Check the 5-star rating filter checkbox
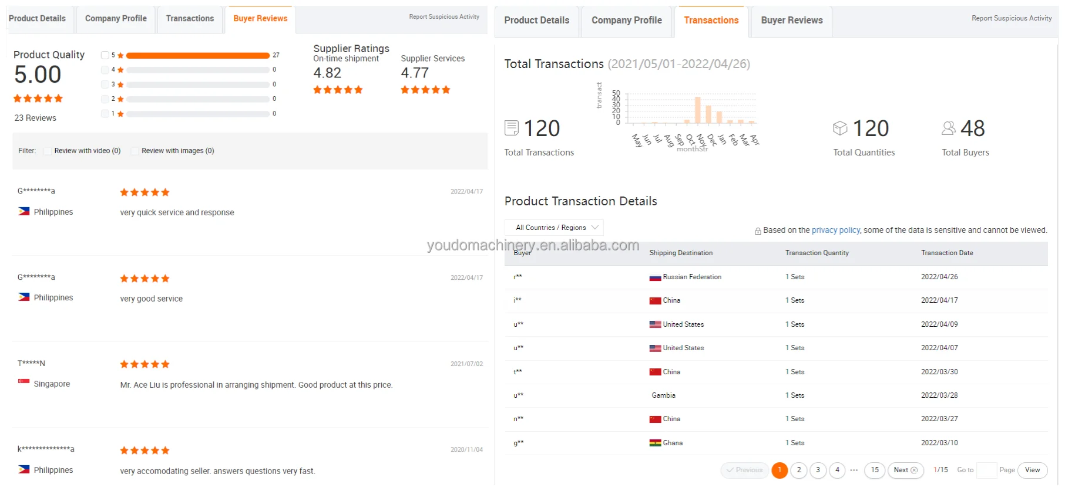The height and width of the screenshot is (491, 1065). click(x=105, y=55)
